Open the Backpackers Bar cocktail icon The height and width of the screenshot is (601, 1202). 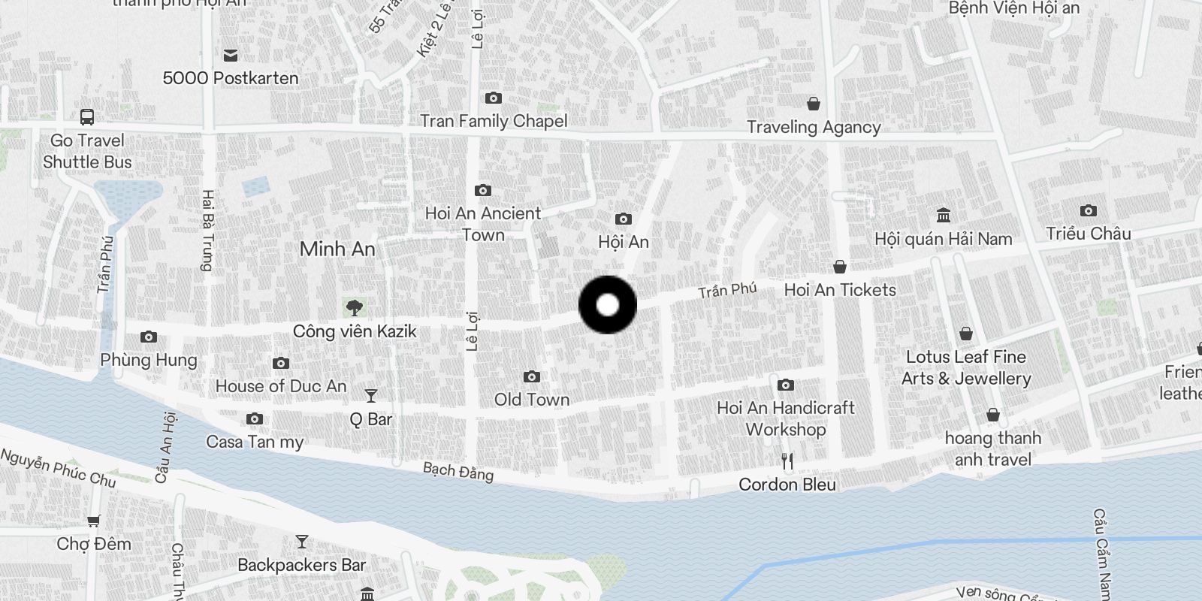tap(301, 541)
